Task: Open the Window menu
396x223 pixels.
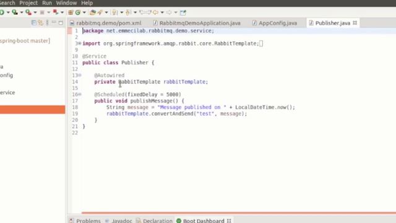Action: tap(66, 2)
